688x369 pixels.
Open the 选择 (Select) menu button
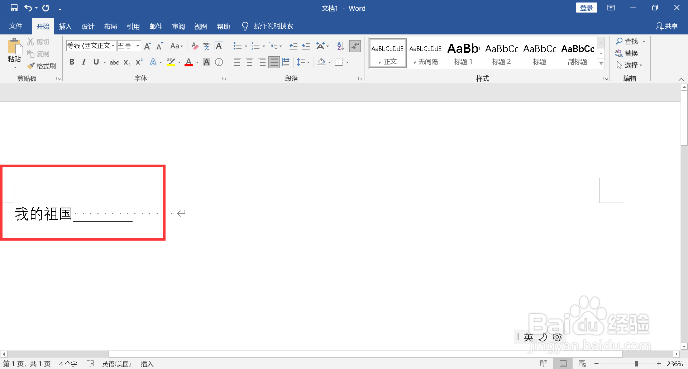(629, 65)
